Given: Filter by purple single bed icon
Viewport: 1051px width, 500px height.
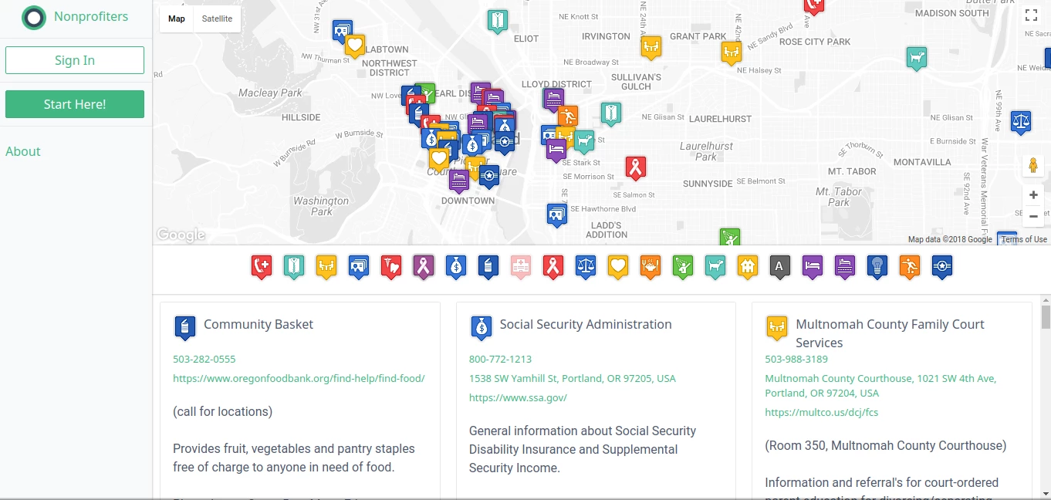Looking at the screenshot, I should pyautogui.click(x=813, y=267).
